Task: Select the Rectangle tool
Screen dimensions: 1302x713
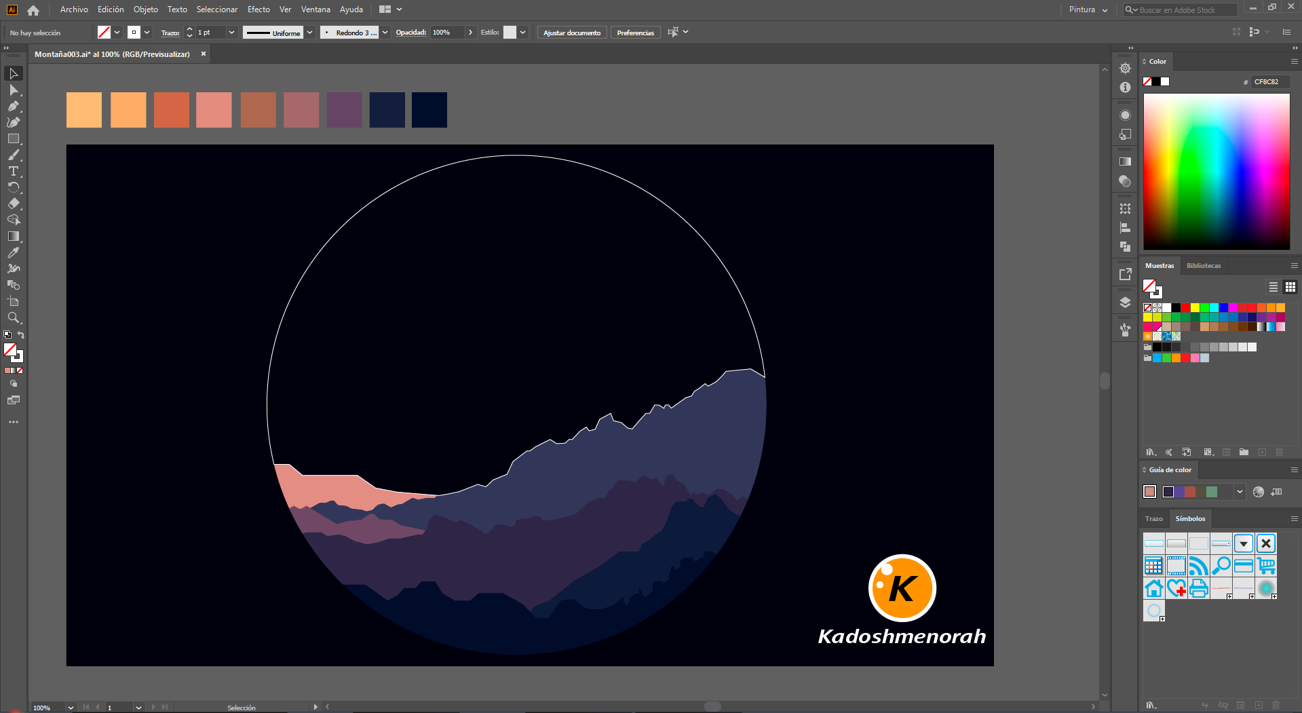Action: click(x=14, y=138)
